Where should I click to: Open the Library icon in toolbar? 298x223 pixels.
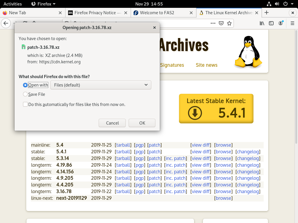262,23
